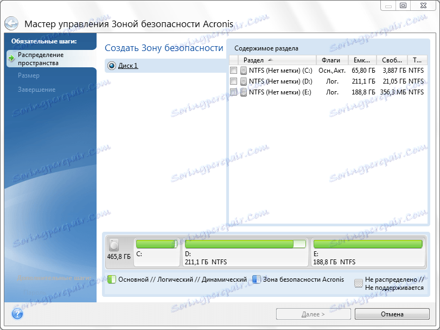Maximize the wizard window
Image resolution: width=440 pixels, height=330 pixels.
[x=403, y=5]
